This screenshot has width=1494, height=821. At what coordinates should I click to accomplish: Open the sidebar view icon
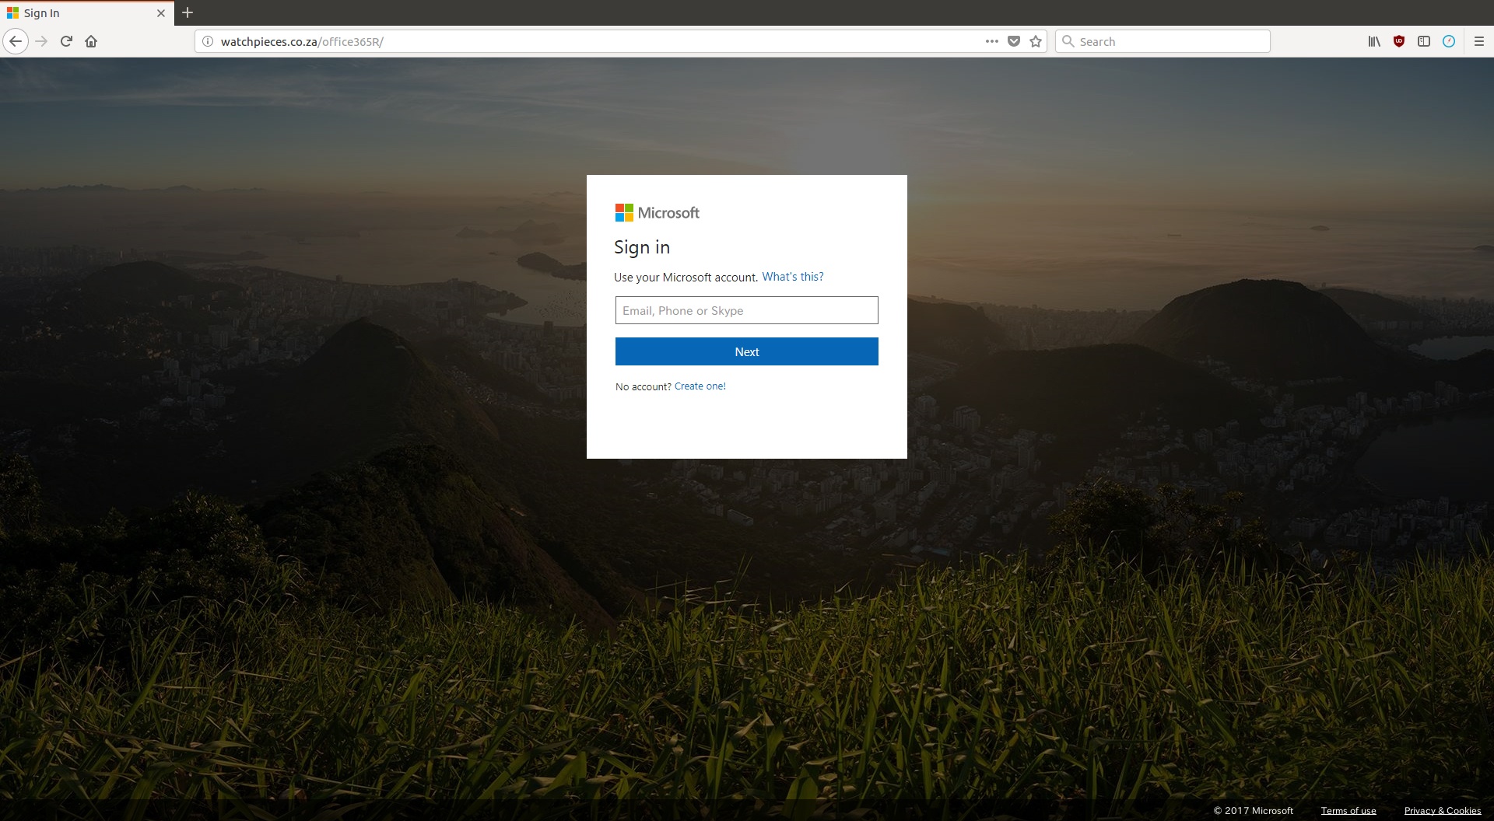1425,41
